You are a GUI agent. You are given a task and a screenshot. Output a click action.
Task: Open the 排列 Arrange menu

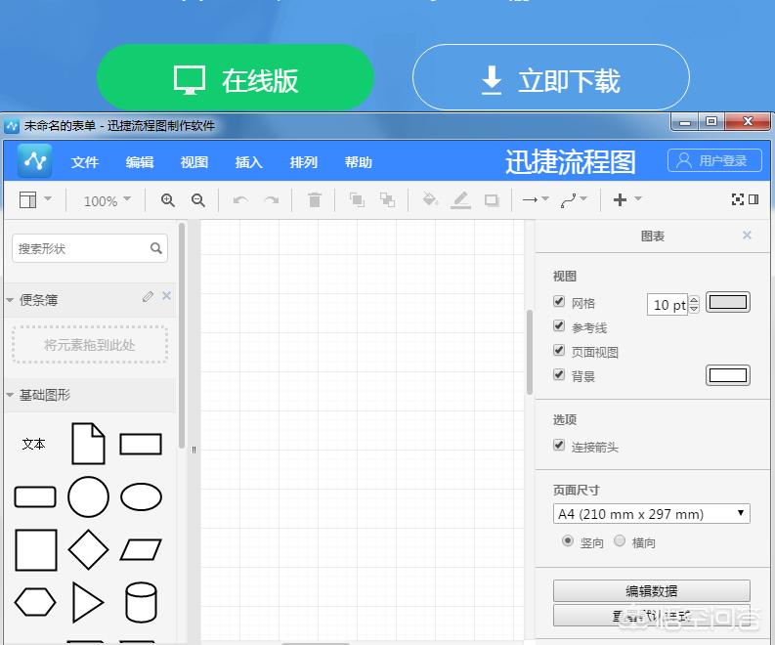pyautogui.click(x=304, y=162)
